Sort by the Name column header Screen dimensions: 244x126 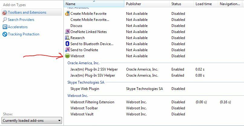[x=94, y=4]
